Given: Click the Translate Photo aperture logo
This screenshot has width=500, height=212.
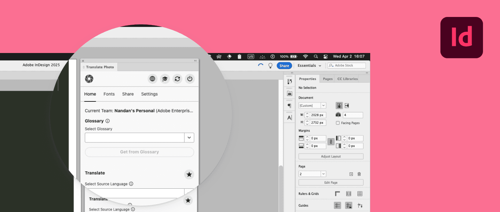Looking at the screenshot, I should [89, 79].
